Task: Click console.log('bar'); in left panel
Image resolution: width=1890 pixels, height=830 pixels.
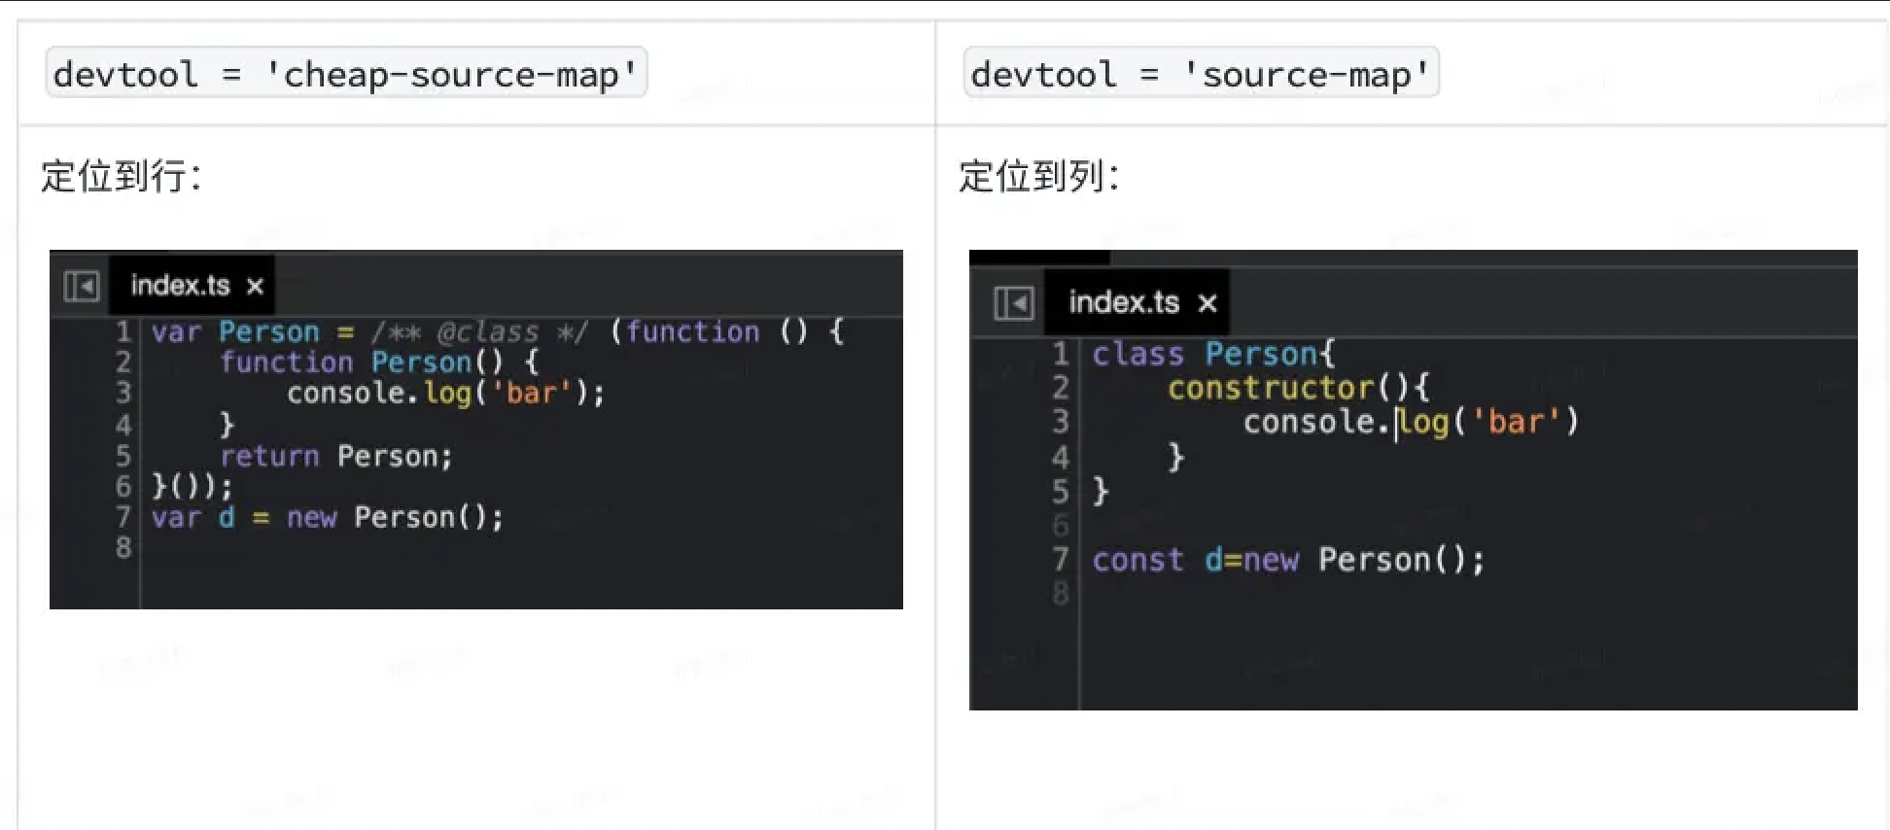Action: [x=445, y=394]
